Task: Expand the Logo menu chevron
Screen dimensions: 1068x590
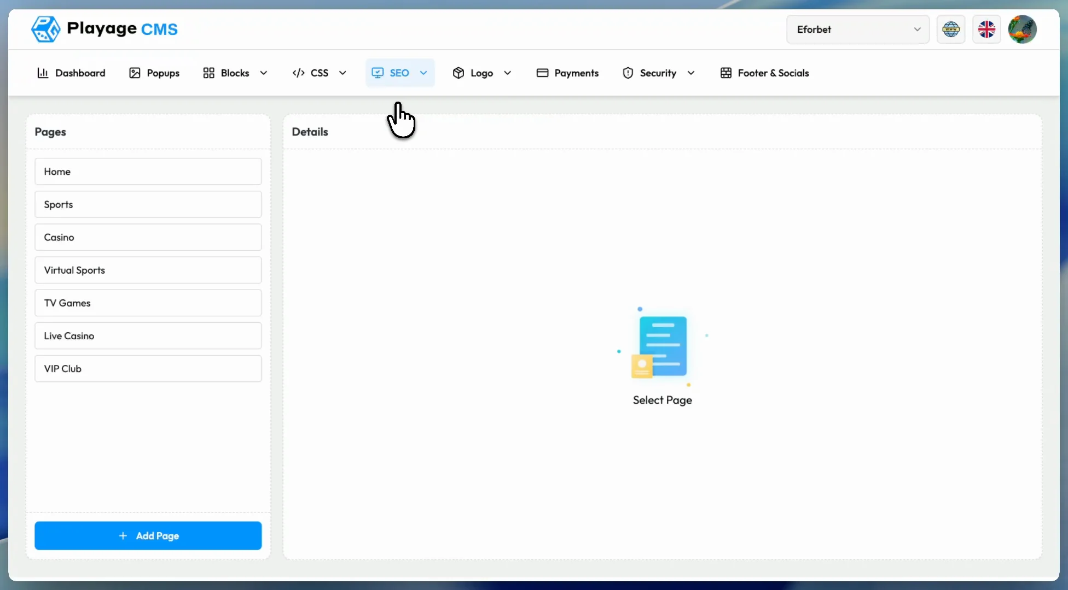Action: pos(507,73)
